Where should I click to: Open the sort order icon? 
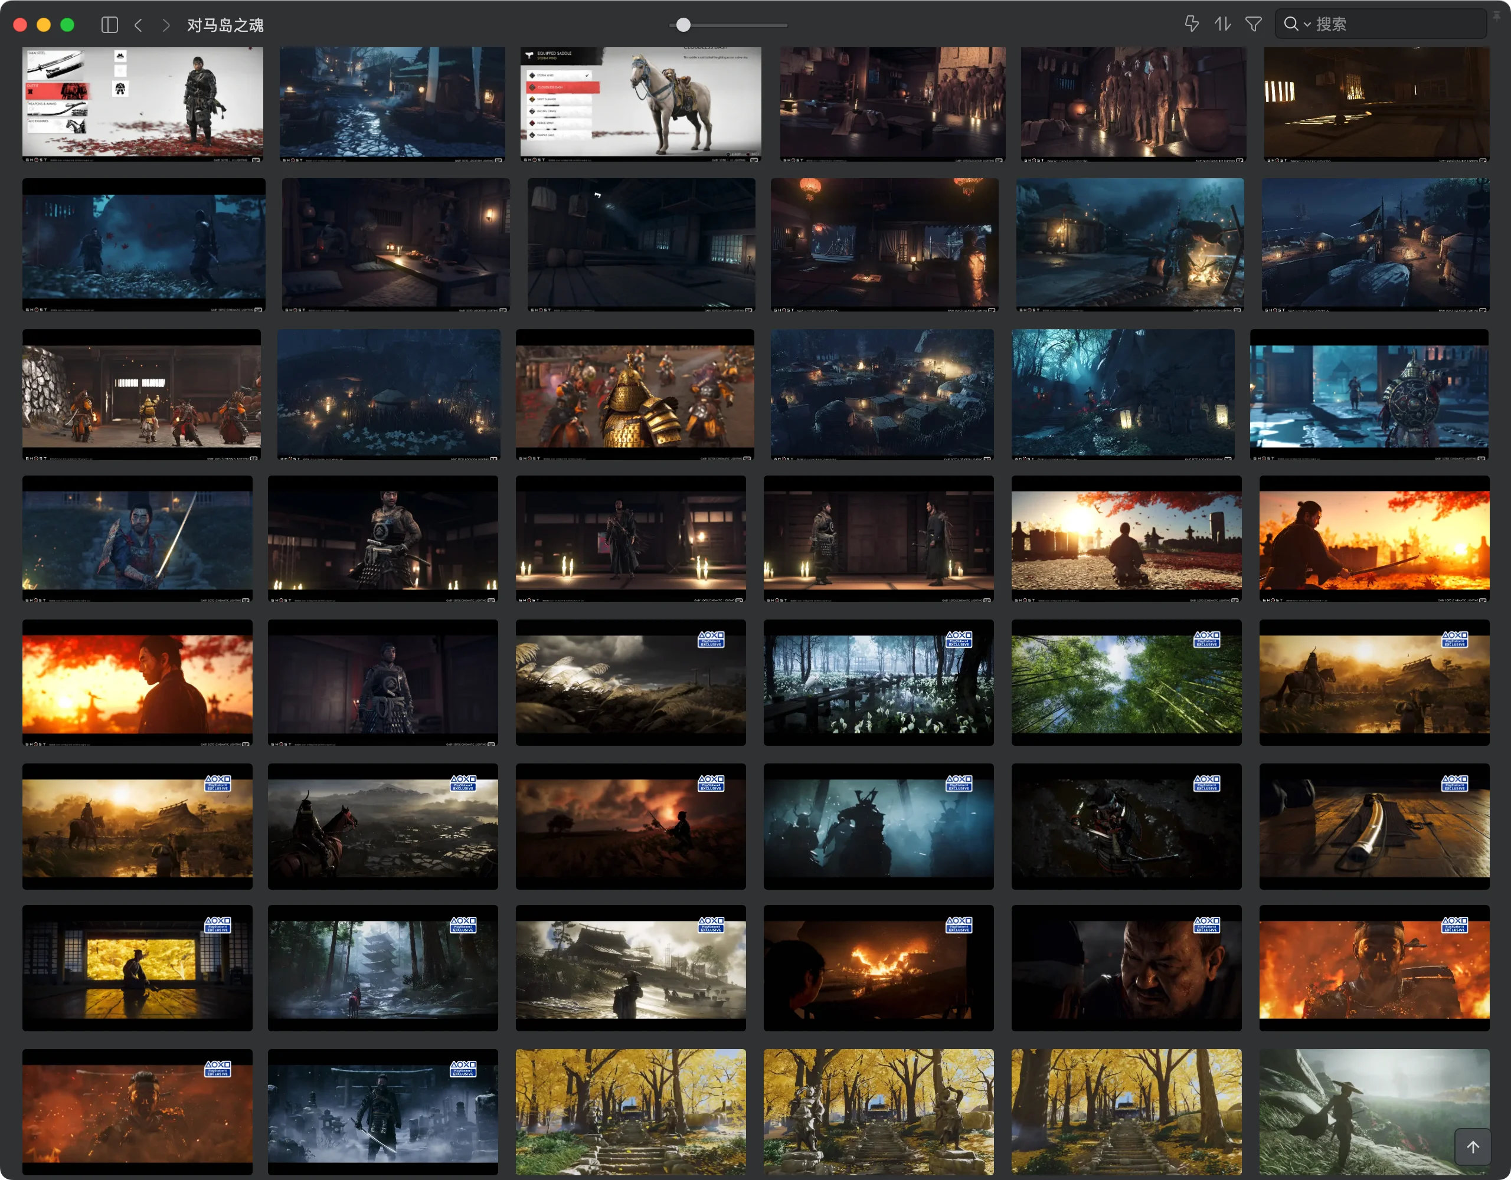pos(1222,24)
